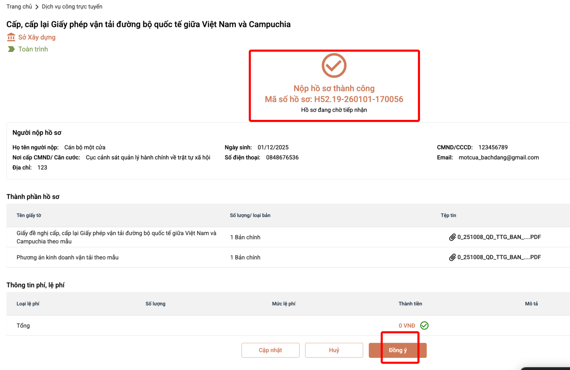Click the large success checkmark icon
Screen dimensions: 570x370
334,65
